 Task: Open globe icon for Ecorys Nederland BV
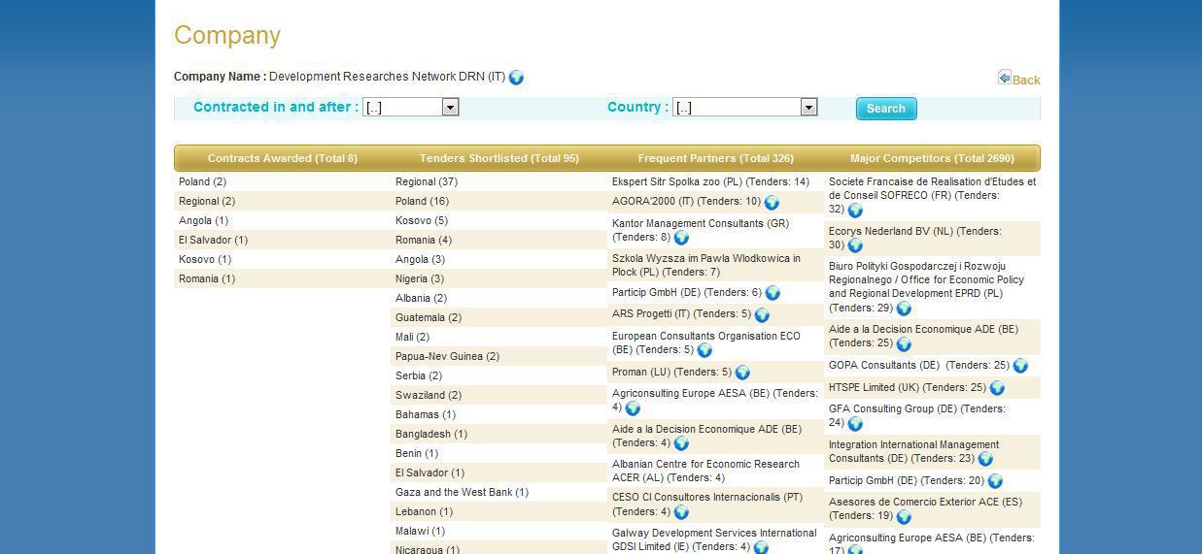(x=855, y=245)
